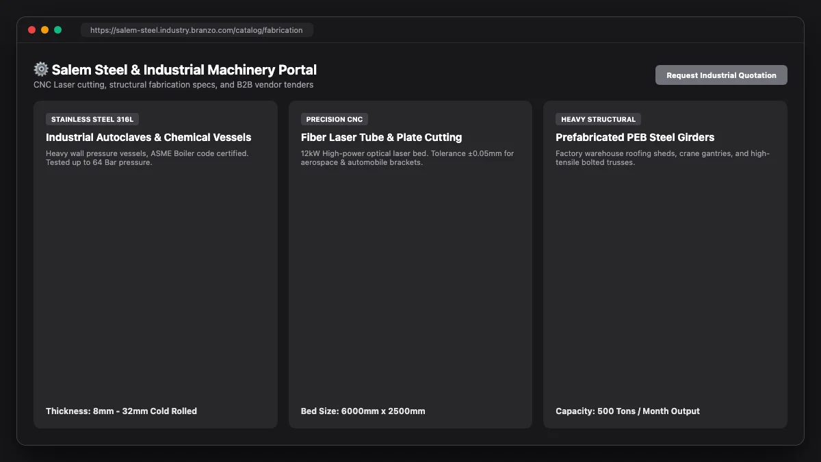Click the Request Industrial Quotation button
This screenshot has height=462, width=821.
click(721, 75)
